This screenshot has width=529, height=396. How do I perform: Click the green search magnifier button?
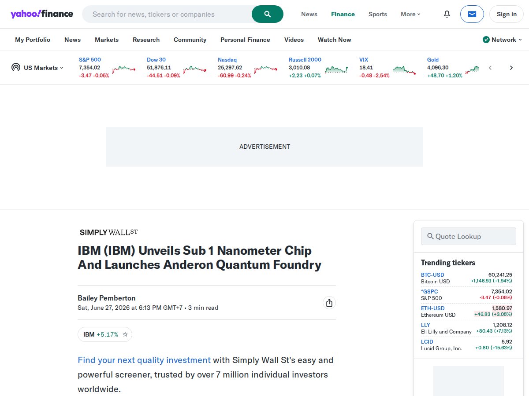click(267, 14)
